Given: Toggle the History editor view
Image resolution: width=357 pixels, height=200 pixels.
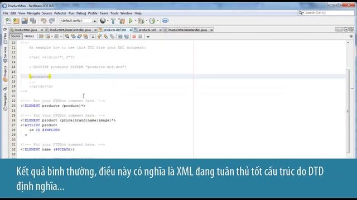Looking at the screenshot, I should point(29,36).
